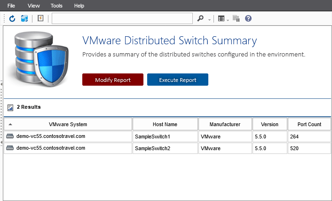Image resolution: width=332 pixels, height=201 pixels.
Task: Click the Modify Report button
Action: coord(113,80)
